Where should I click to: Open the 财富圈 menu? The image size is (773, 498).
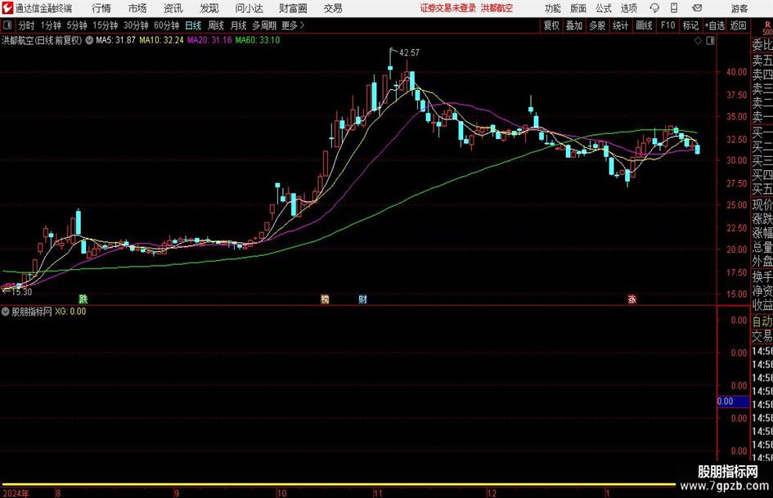[x=293, y=8]
